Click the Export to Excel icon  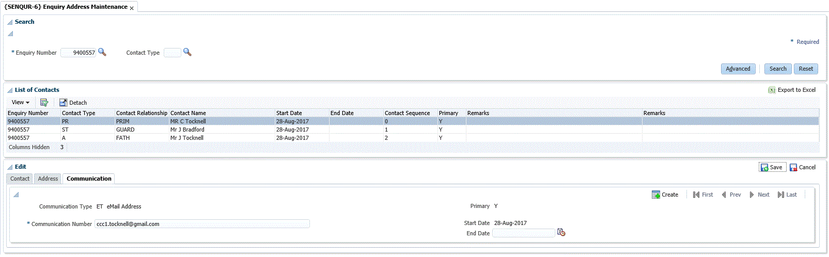(x=772, y=90)
